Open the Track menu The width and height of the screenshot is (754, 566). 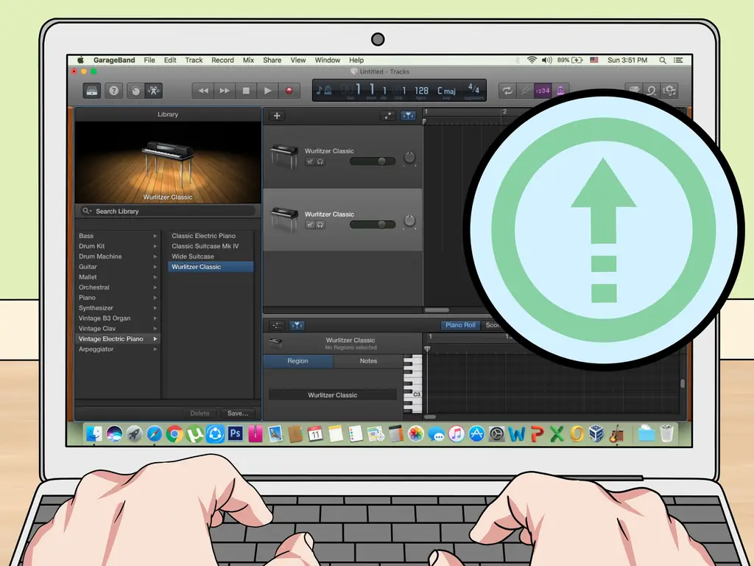click(x=194, y=60)
